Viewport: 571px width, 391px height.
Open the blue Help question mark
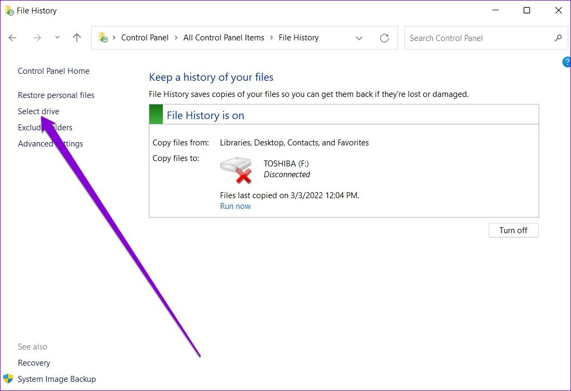coord(567,62)
